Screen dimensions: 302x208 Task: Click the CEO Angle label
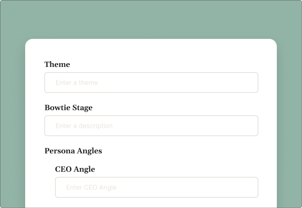pyautogui.click(x=75, y=169)
